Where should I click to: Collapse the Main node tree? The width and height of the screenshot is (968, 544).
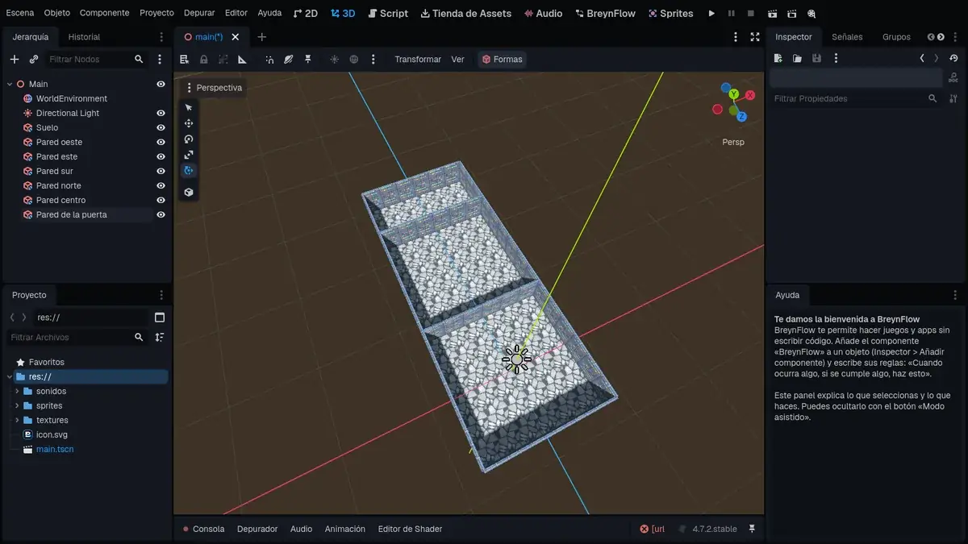pos(10,84)
